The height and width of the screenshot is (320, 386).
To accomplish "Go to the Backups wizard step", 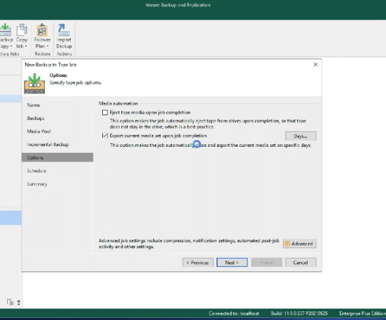I will click(36, 118).
